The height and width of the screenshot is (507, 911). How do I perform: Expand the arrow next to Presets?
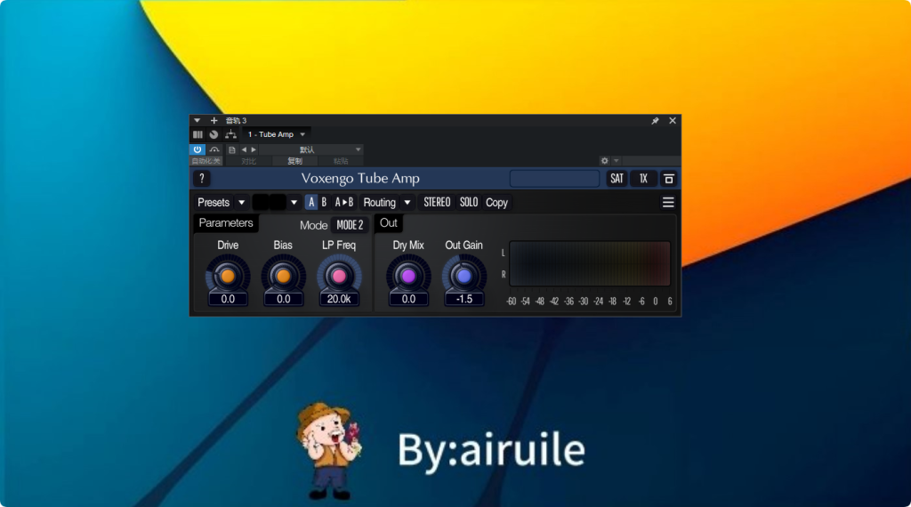(242, 202)
